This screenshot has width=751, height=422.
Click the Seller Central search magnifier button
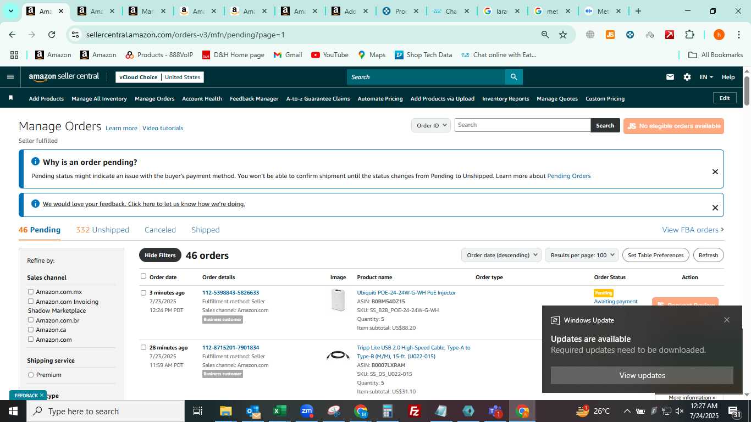[513, 77]
